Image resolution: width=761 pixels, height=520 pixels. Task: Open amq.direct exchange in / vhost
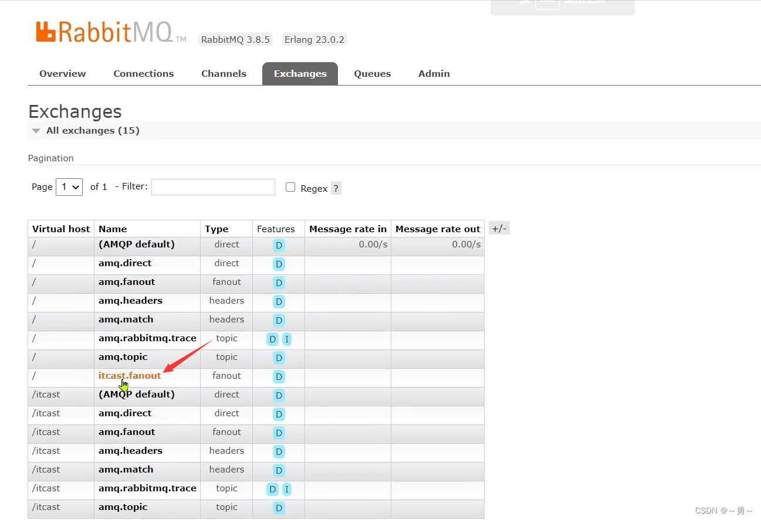click(x=125, y=263)
